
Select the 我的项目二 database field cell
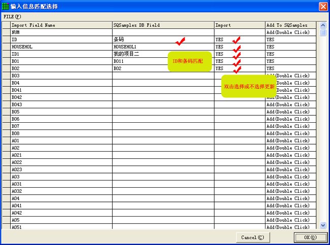pos(162,54)
